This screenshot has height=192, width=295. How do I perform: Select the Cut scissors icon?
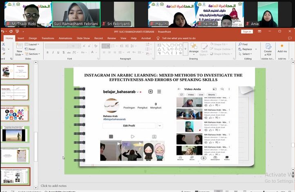click(x=3, y=45)
